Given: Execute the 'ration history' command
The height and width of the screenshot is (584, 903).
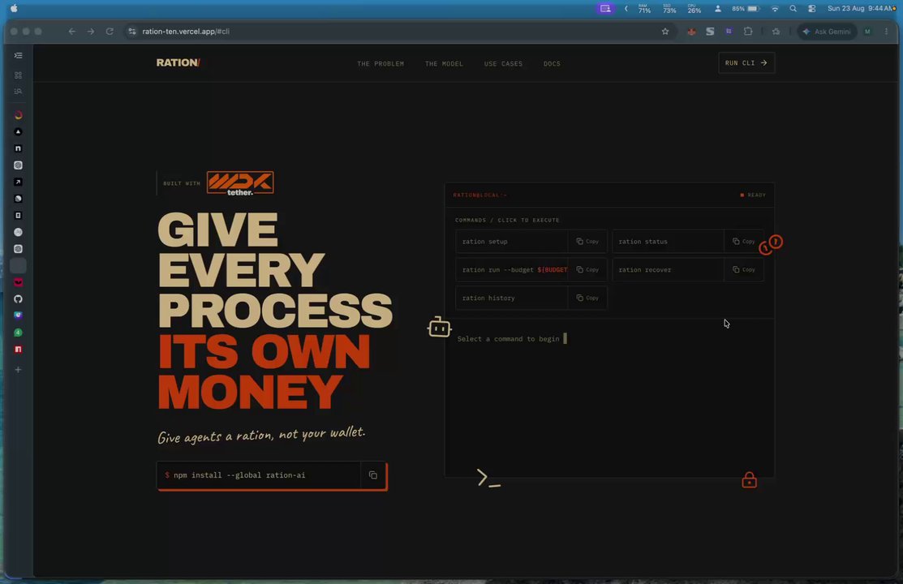Looking at the screenshot, I should tap(511, 298).
